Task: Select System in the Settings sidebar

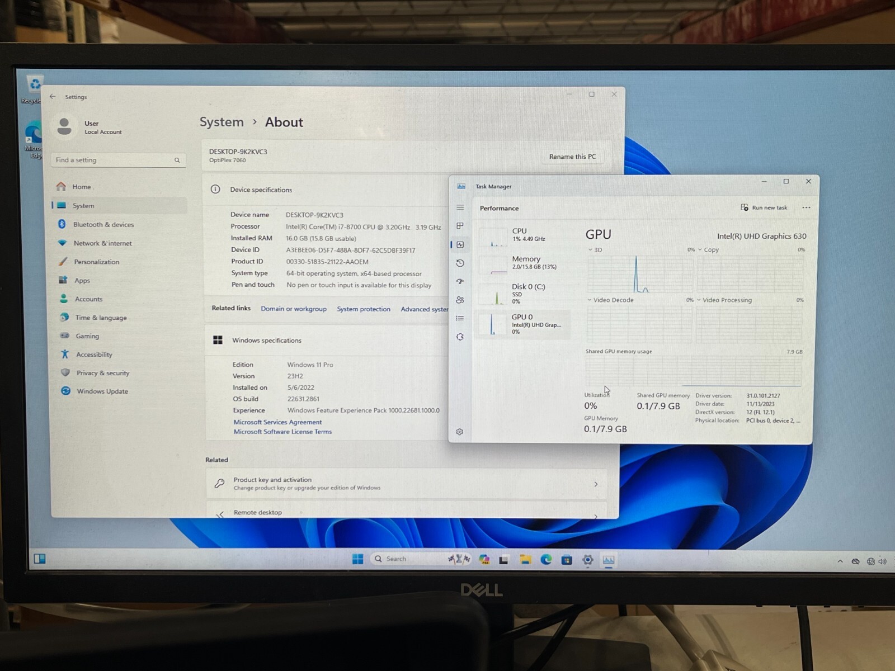Action: point(119,206)
